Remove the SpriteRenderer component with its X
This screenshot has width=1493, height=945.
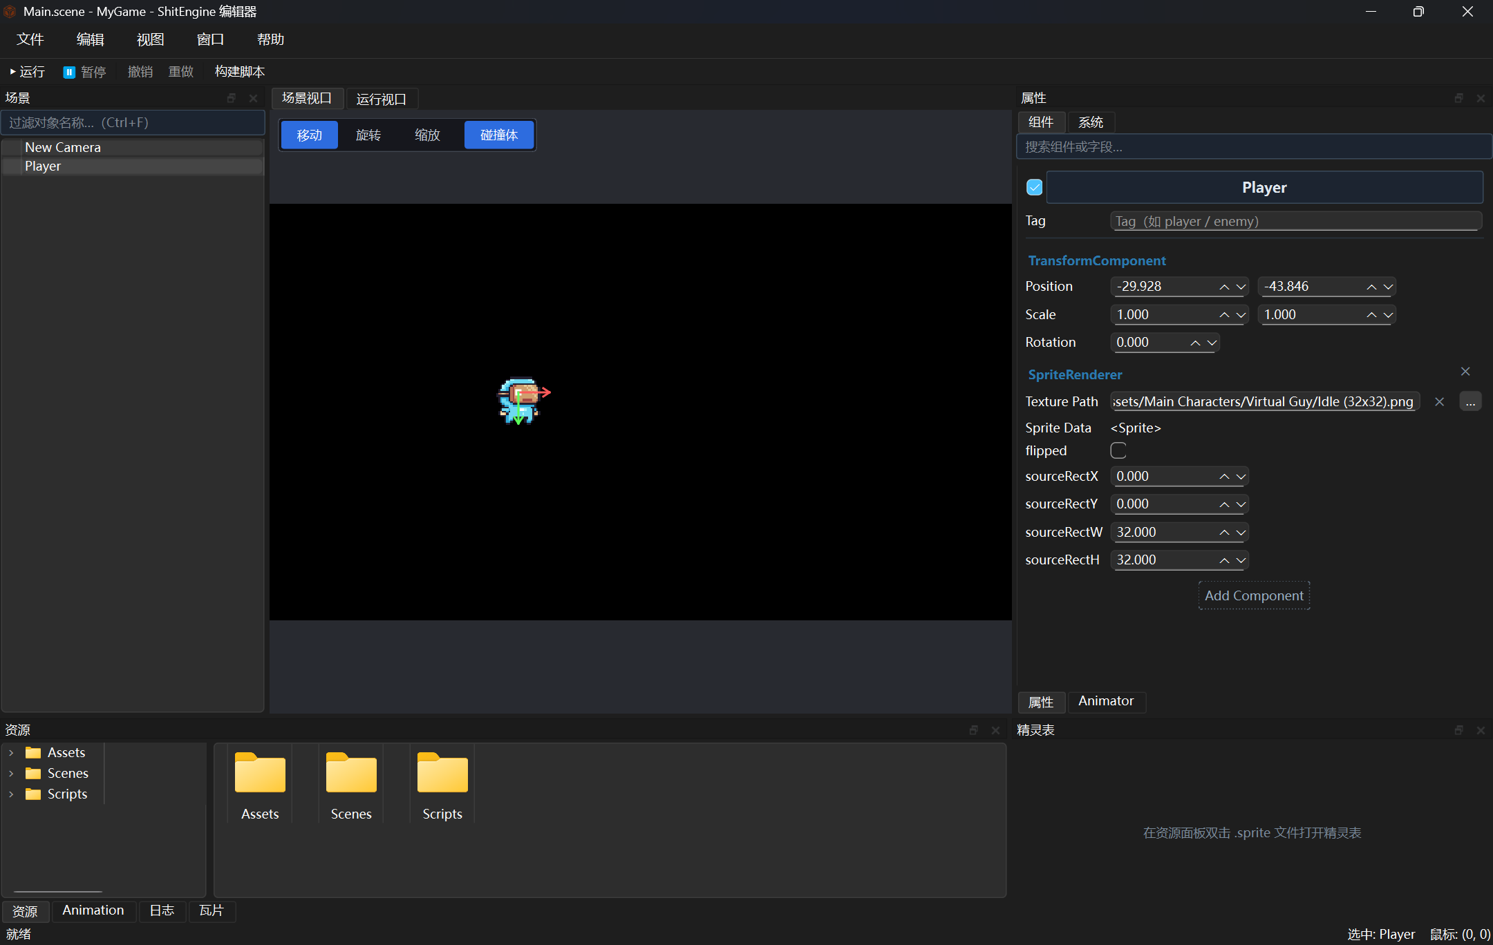coord(1465,372)
